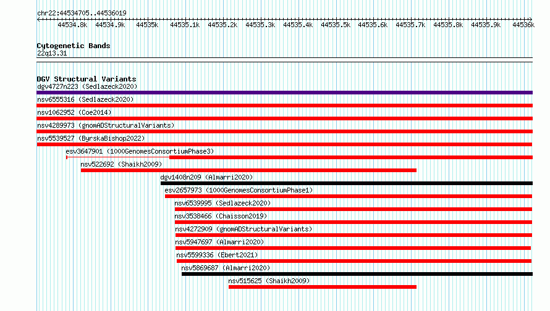Open nsv5599336 (Ebert2021) label

(217, 255)
